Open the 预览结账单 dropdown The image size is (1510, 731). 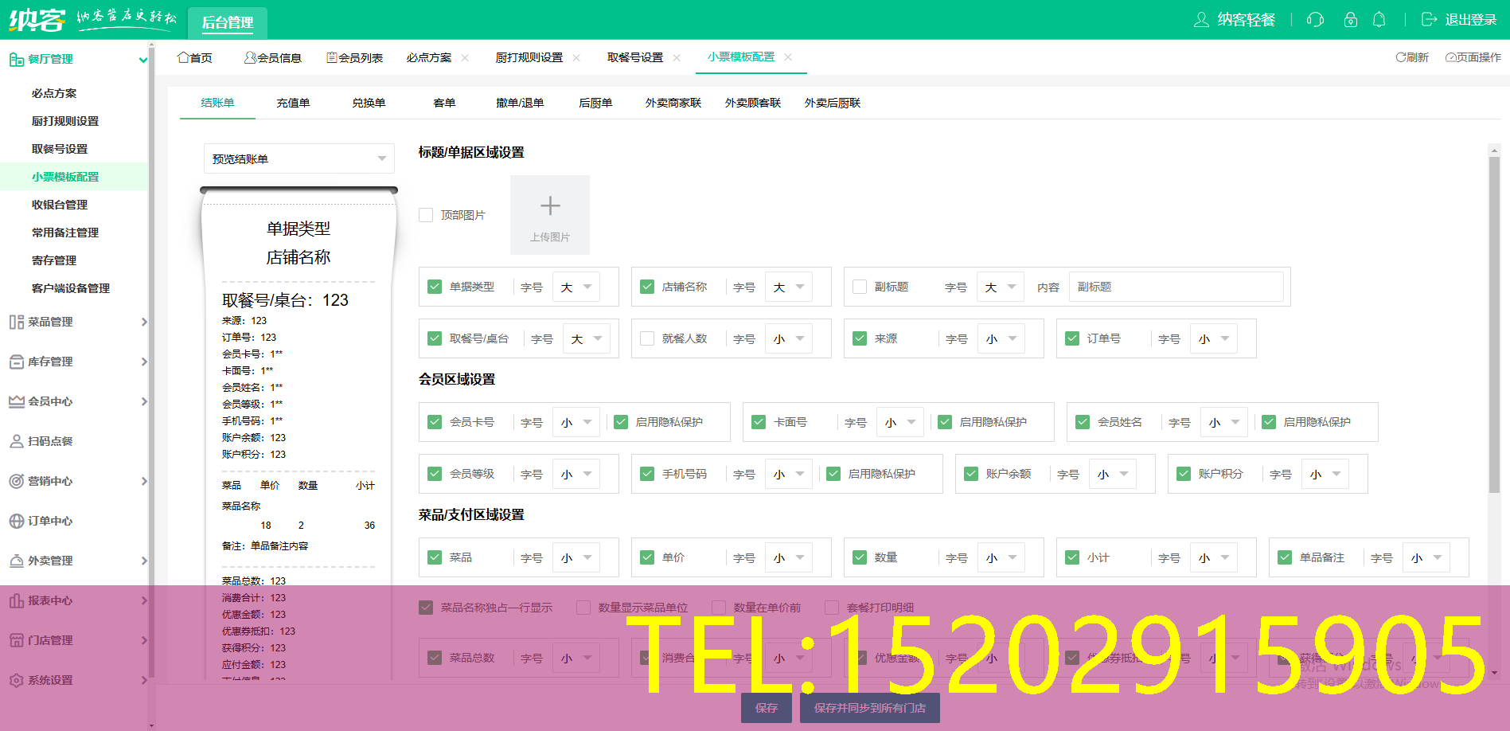point(298,158)
